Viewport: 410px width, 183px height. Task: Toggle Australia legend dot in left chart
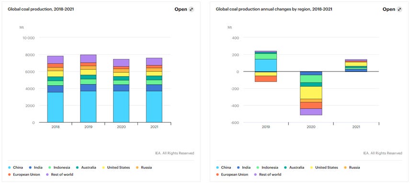click(78, 168)
